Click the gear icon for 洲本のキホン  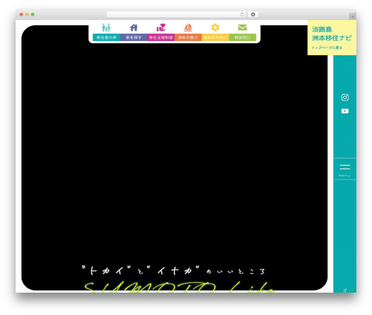215,28
